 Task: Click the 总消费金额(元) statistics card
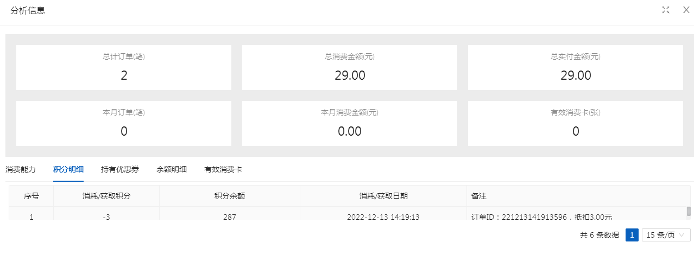tap(350, 67)
